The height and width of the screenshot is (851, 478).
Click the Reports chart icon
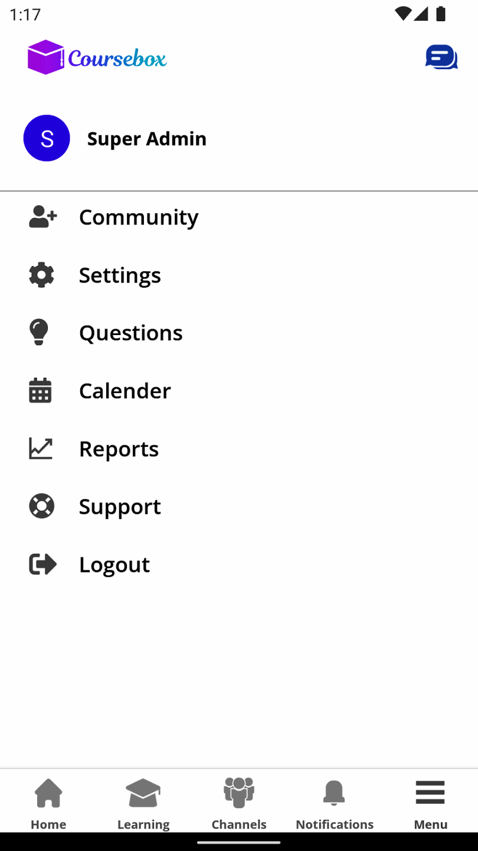click(x=41, y=449)
